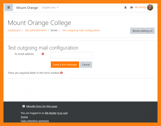Click the required-field icon beside To email address
Screen dimensions: 161x126
43,54
